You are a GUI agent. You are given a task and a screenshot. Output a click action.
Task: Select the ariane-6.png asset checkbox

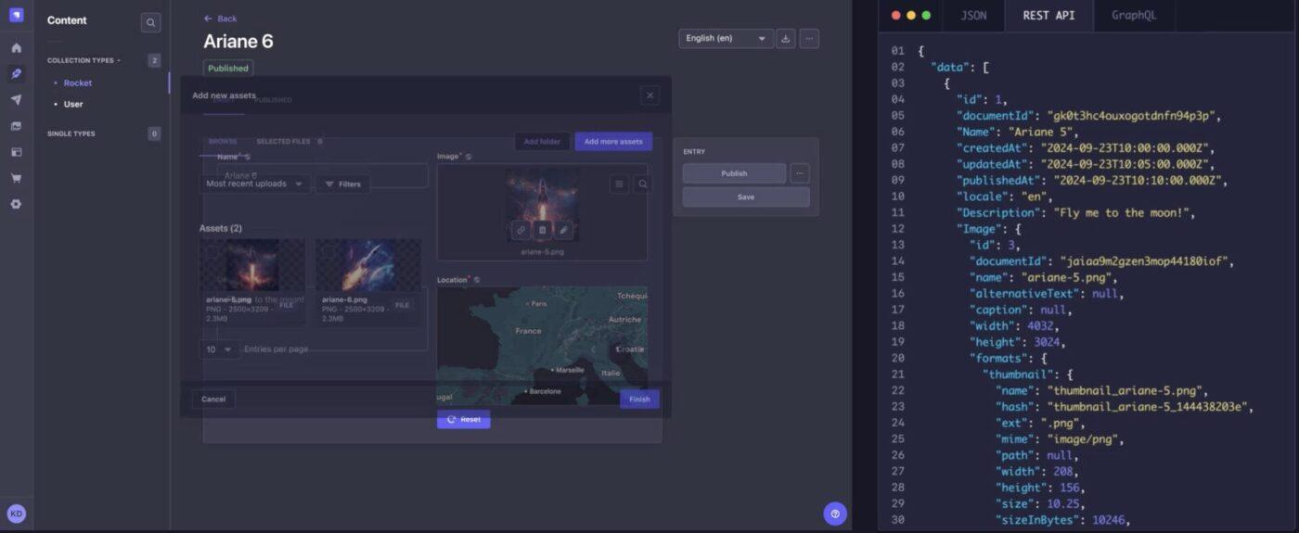(x=328, y=252)
